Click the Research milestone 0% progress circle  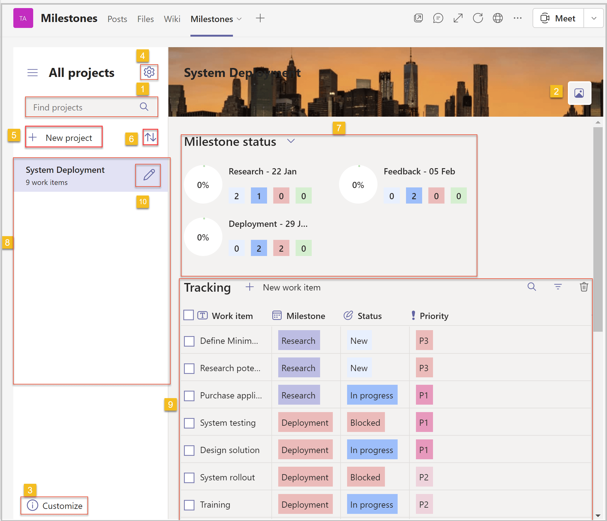[x=203, y=184]
